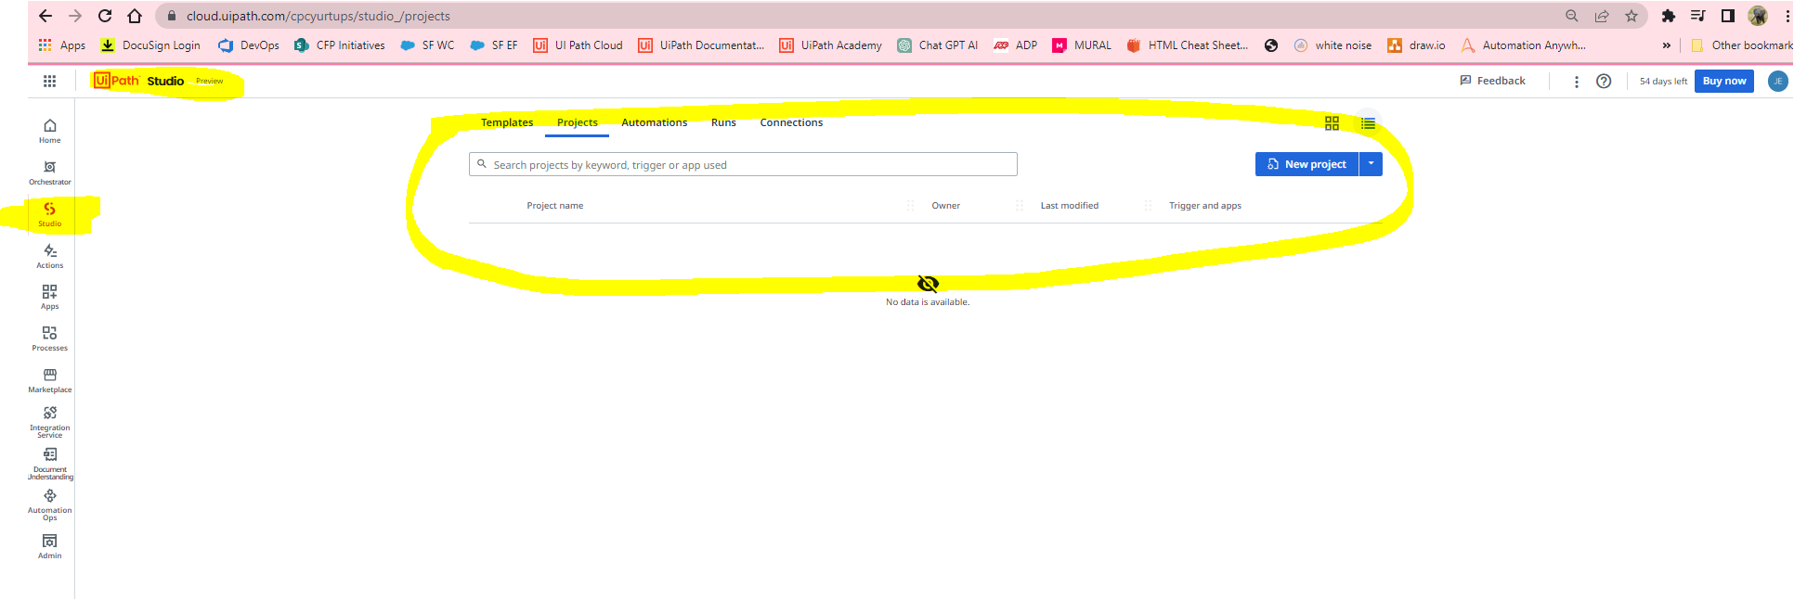Select Studio in the left sidebar
The height and width of the screenshot is (600, 1794).
tap(50, 214)
